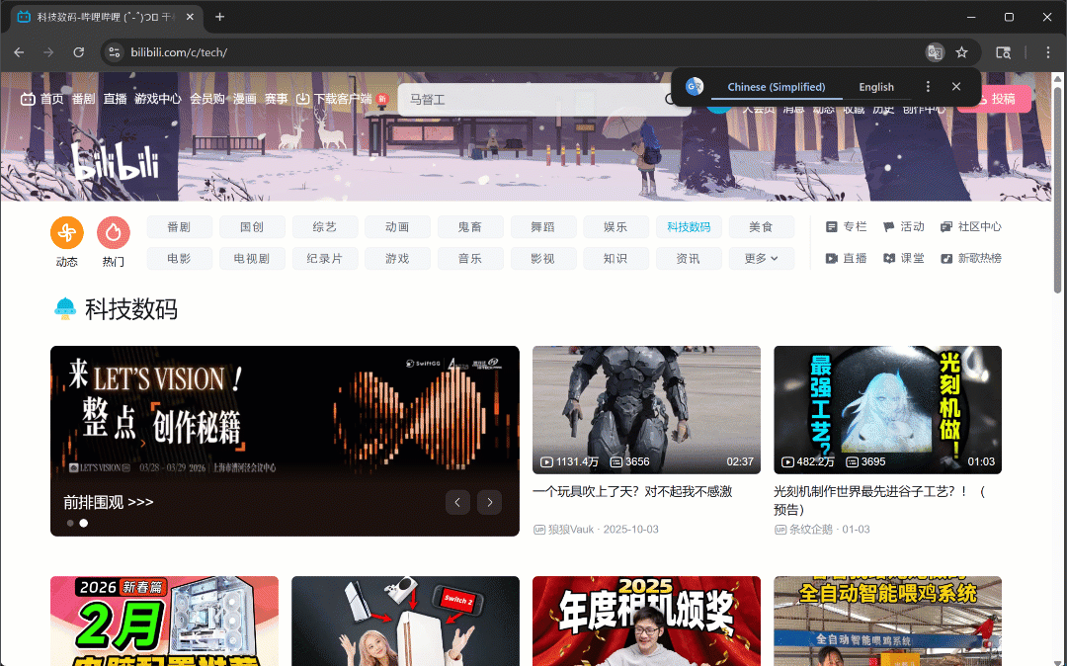Click the bilibili TV icon beside 首页
The height and width of the screenshot is (666, 1067).
point(27,99)
